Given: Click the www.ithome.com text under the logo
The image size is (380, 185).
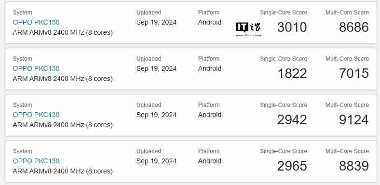Looking at the screenshot, I should point(248,35).
